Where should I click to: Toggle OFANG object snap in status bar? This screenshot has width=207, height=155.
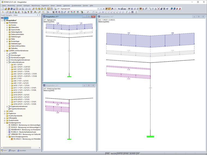pyautogui.click(x=126, y=154)
